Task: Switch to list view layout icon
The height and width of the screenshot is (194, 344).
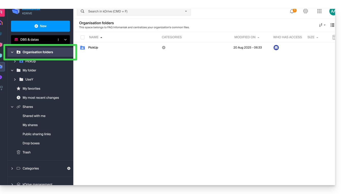Action: [332, 25]
